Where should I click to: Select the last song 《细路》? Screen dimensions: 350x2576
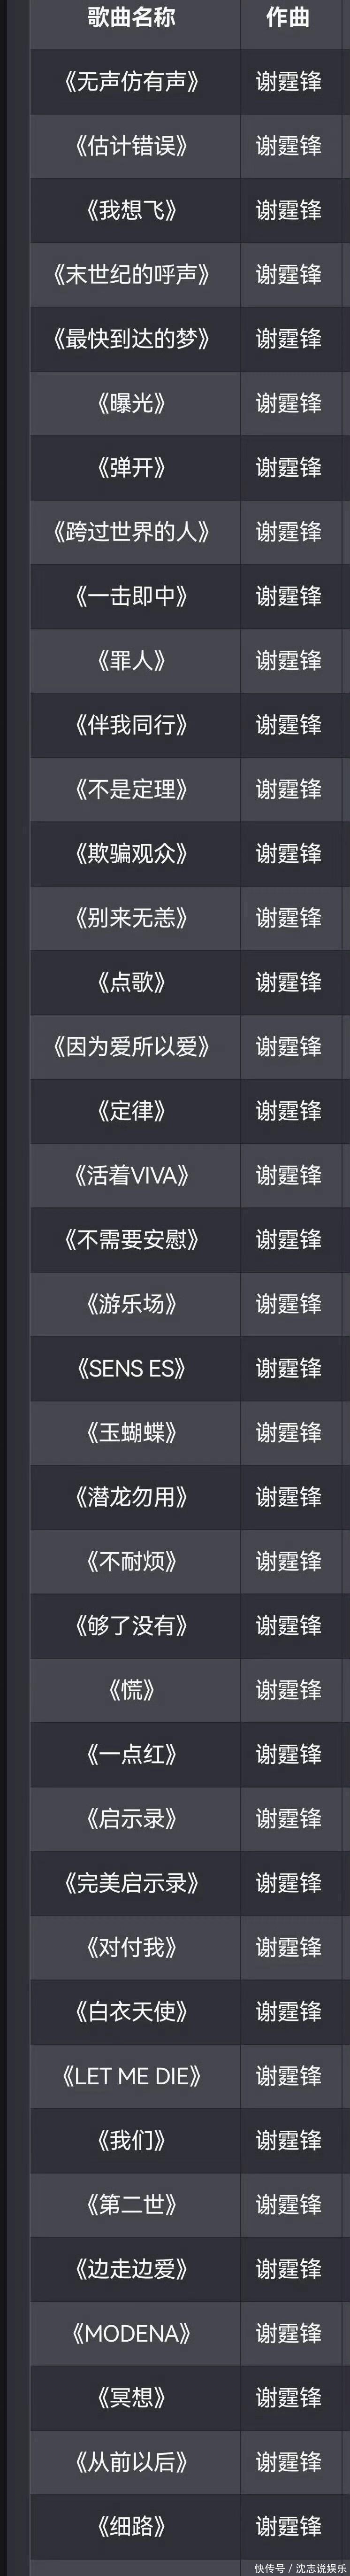click(x=132, y=2526)
